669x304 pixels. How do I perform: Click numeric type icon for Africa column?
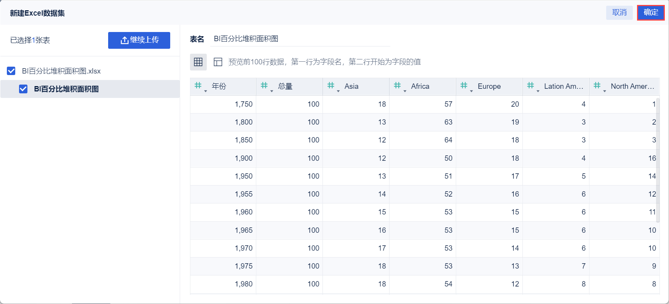(x=397, y=86)
